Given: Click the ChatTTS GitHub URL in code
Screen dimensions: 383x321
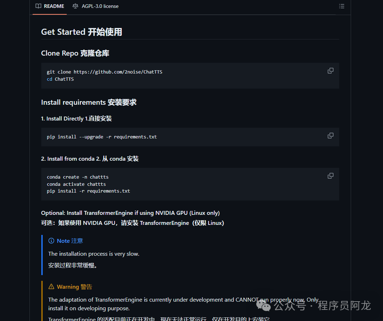Looking at the screenshot, I should (118, 72).
